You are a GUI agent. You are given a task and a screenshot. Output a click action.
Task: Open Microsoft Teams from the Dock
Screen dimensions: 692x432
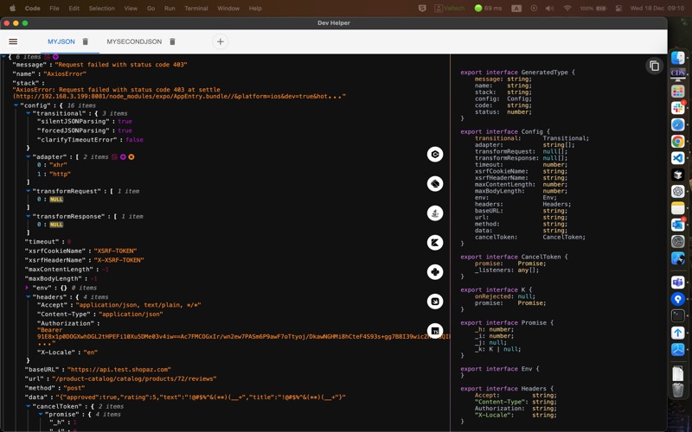pos(678,283)
